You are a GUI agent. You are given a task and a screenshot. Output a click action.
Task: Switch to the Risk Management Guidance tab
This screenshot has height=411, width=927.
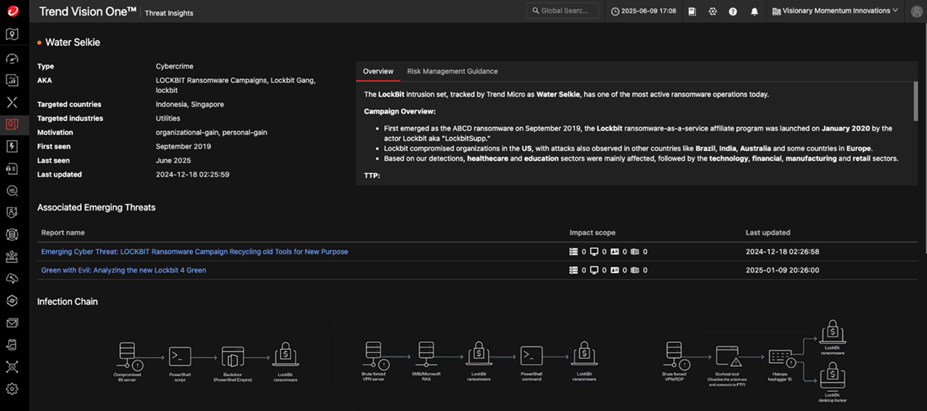452,71
